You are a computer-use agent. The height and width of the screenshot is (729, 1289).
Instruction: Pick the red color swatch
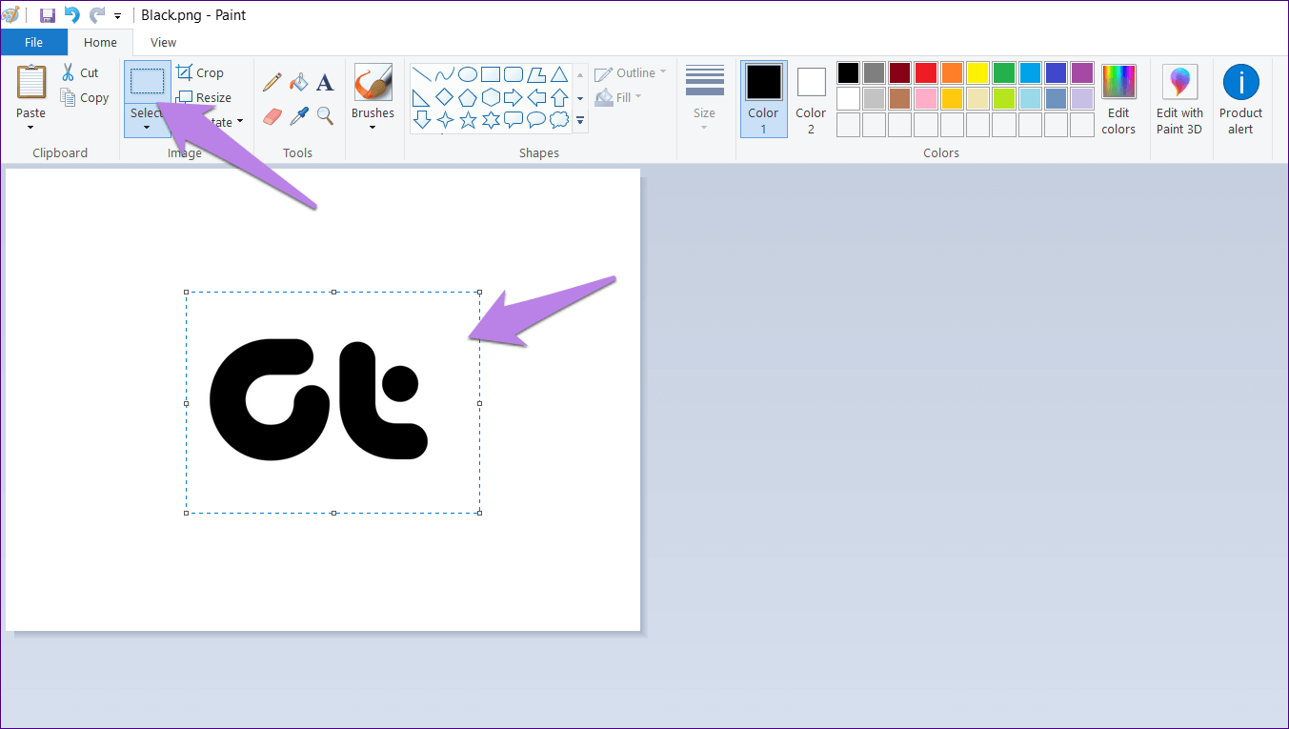926,73
